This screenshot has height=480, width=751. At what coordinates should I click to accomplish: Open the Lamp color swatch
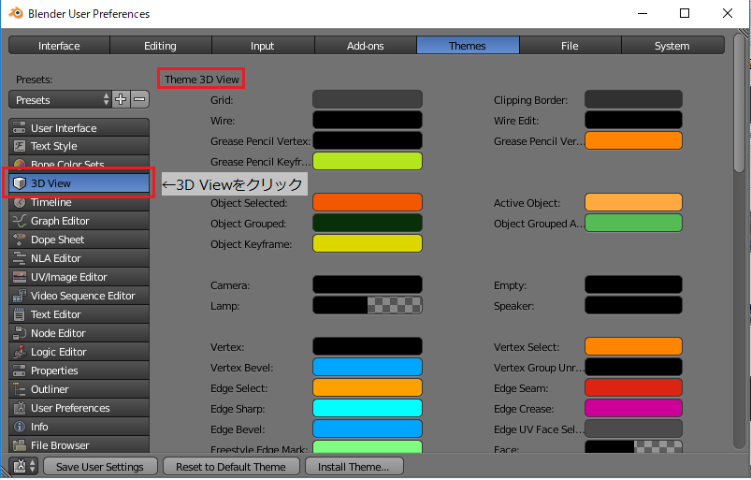368,305
